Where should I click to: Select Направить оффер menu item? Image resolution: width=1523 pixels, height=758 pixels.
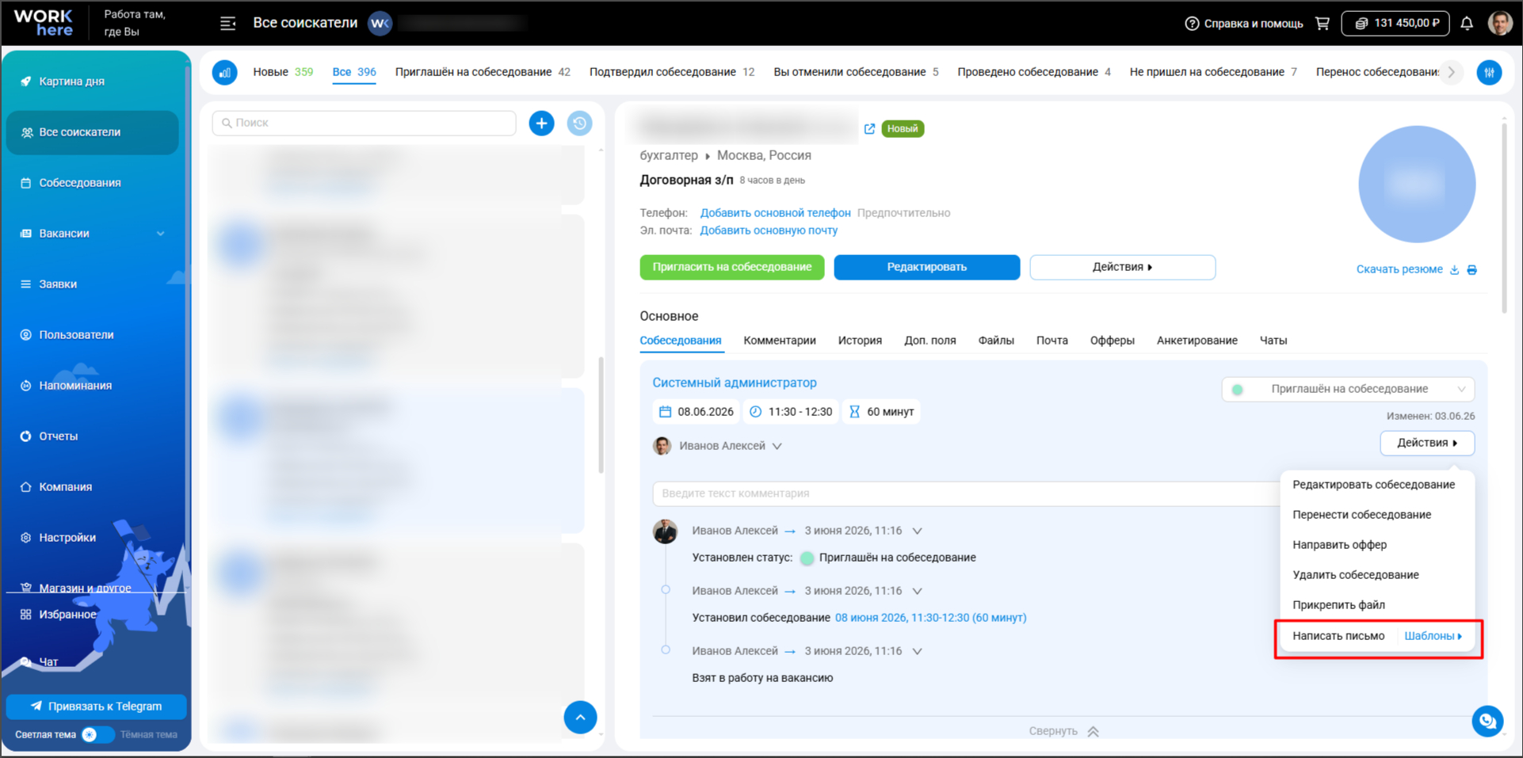click(x=1339, y=545)
